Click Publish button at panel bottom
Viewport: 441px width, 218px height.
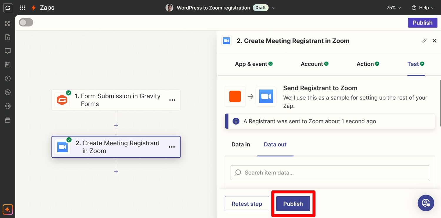(293, 204)
